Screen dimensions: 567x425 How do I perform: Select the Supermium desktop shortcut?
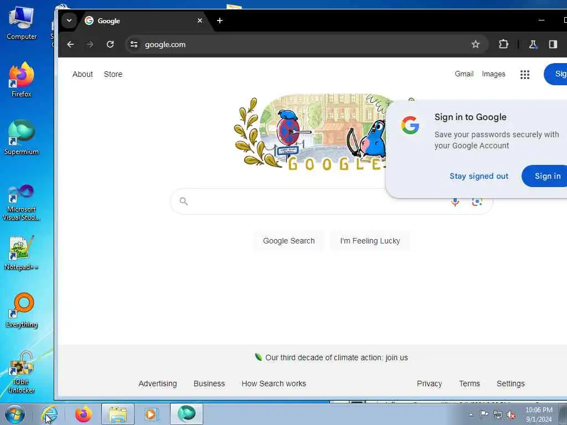tap(22, 137)
